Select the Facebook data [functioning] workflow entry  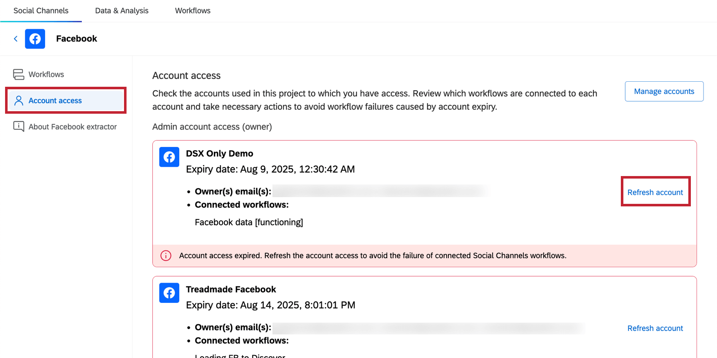pos(249,222)
